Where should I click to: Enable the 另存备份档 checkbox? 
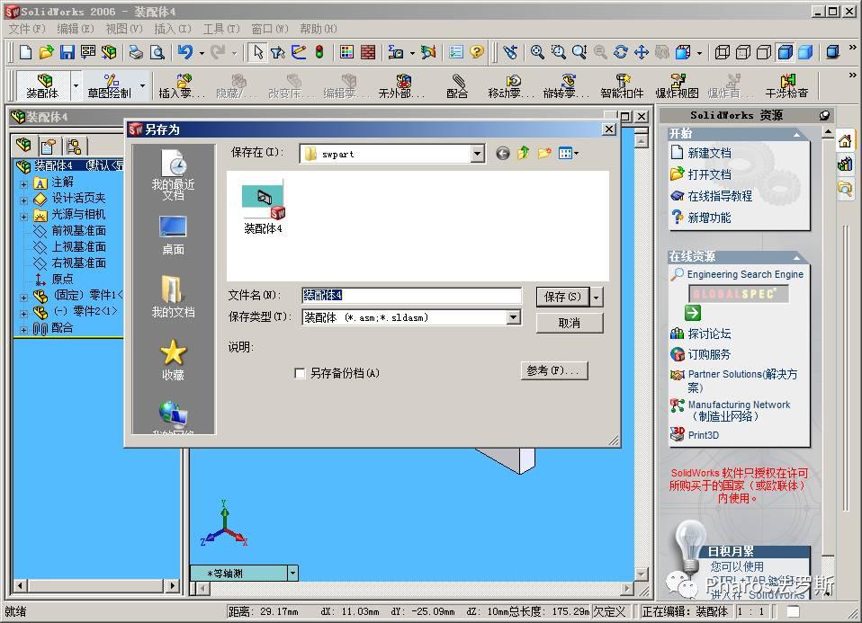[301, 372]
